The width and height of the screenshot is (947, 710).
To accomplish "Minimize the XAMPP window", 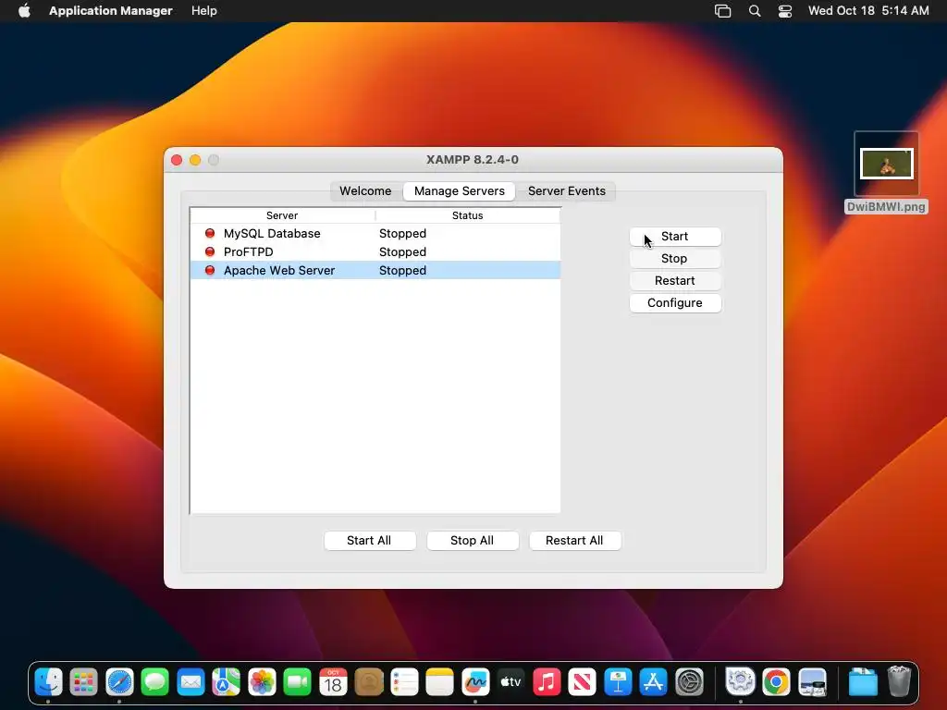I will pos(195,160).
